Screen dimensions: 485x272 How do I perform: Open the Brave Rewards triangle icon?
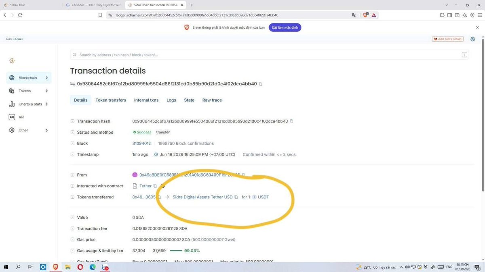coord(374,15)
